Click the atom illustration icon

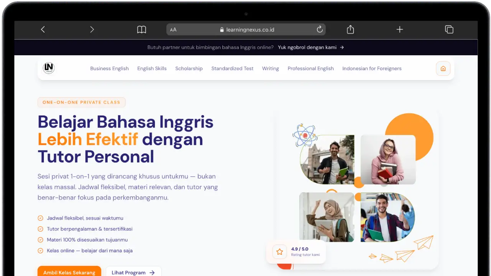(x=305, y=135)
